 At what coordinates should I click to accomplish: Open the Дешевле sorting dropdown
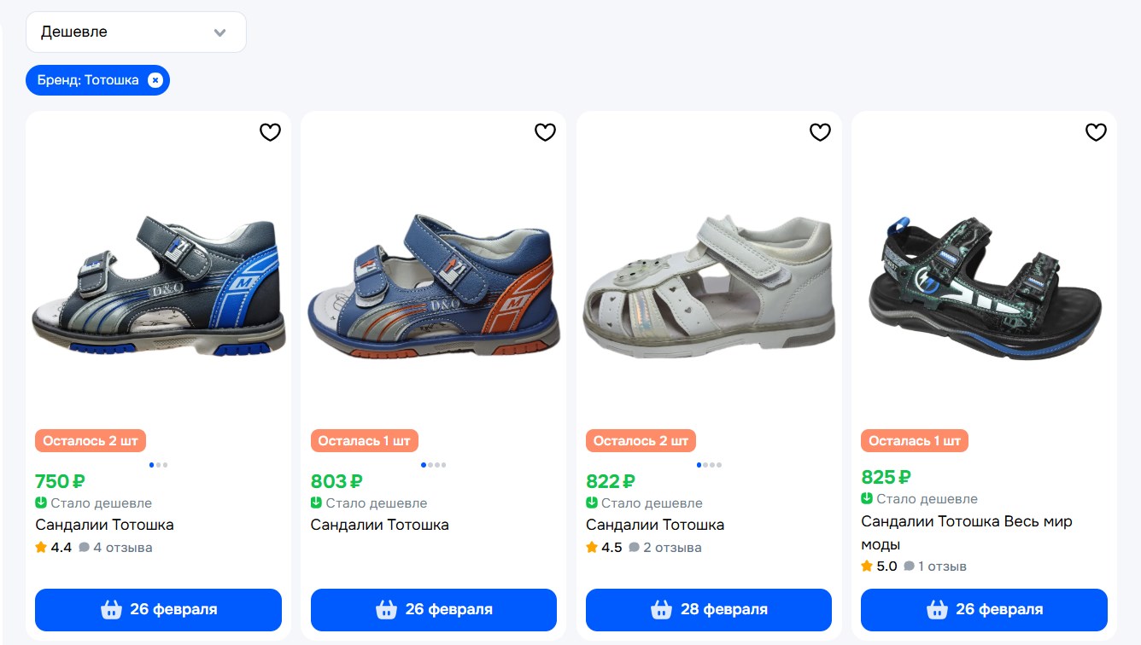[136, 32]
